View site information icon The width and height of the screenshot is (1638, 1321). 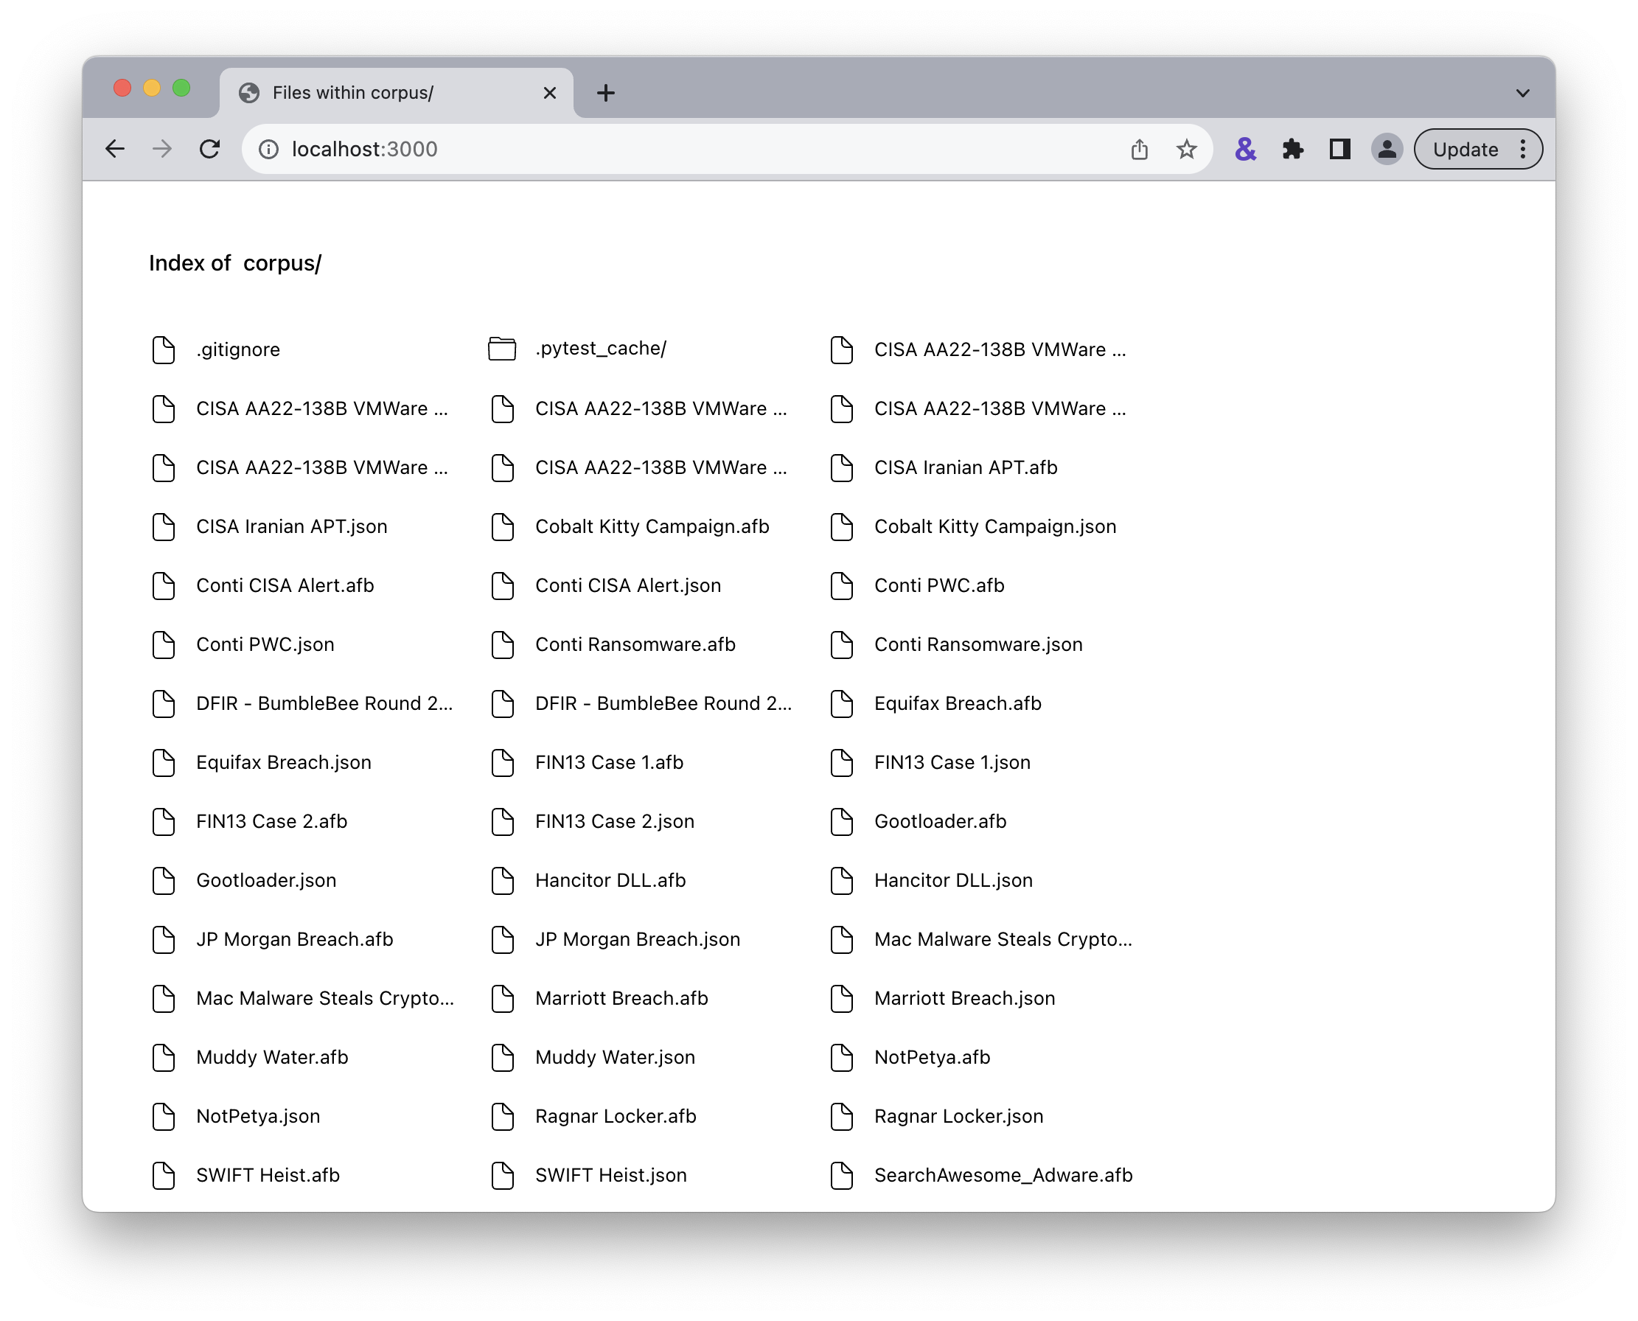(x=268, y=149)
